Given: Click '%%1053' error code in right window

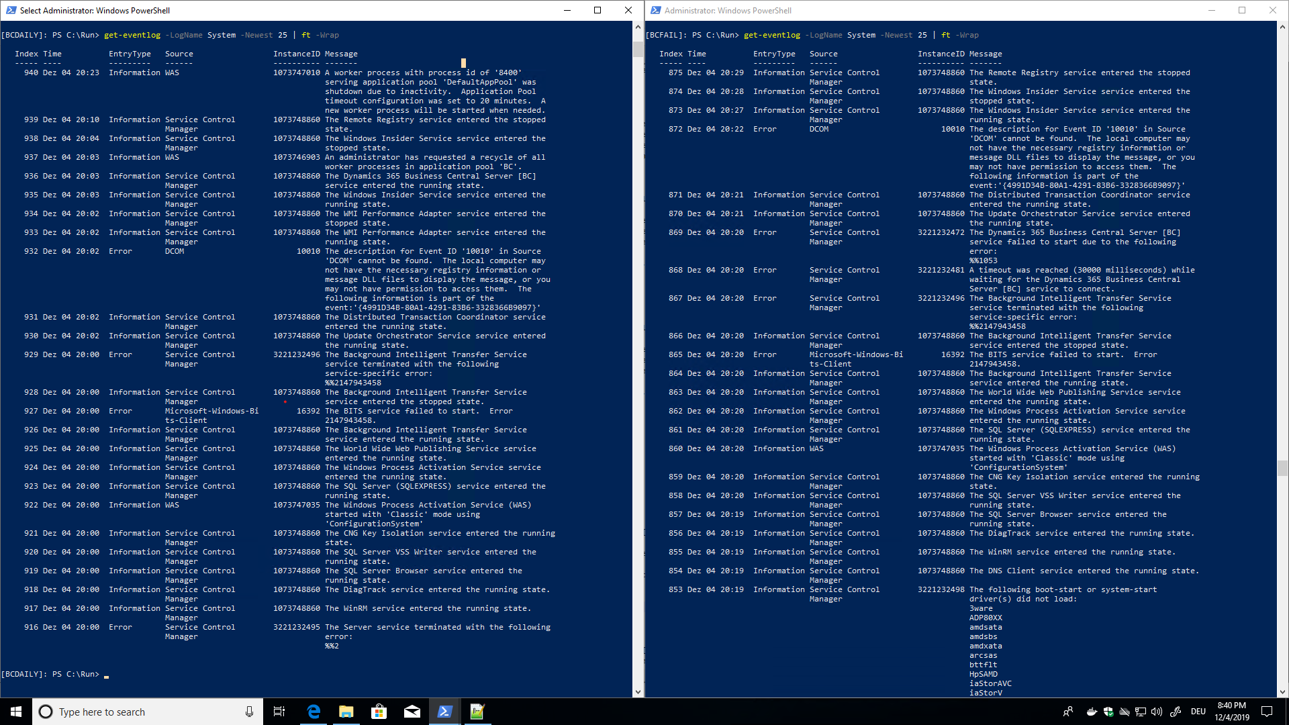Looking at the screenshot, I should pyautogui.click(x=984, y=260).
